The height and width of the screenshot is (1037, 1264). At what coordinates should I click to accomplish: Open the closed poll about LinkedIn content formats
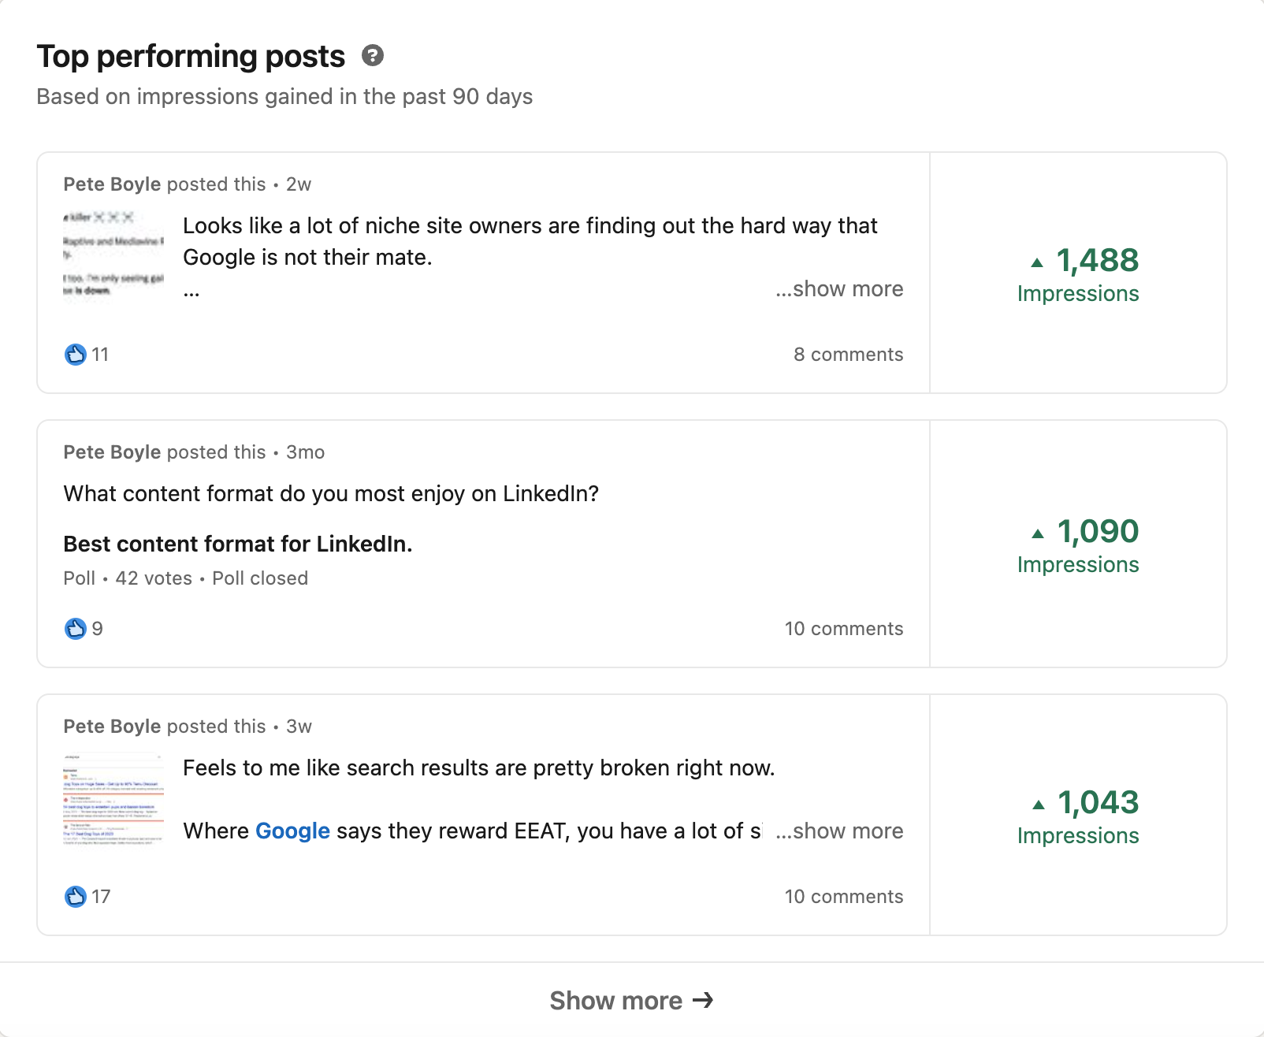[238, 544]
